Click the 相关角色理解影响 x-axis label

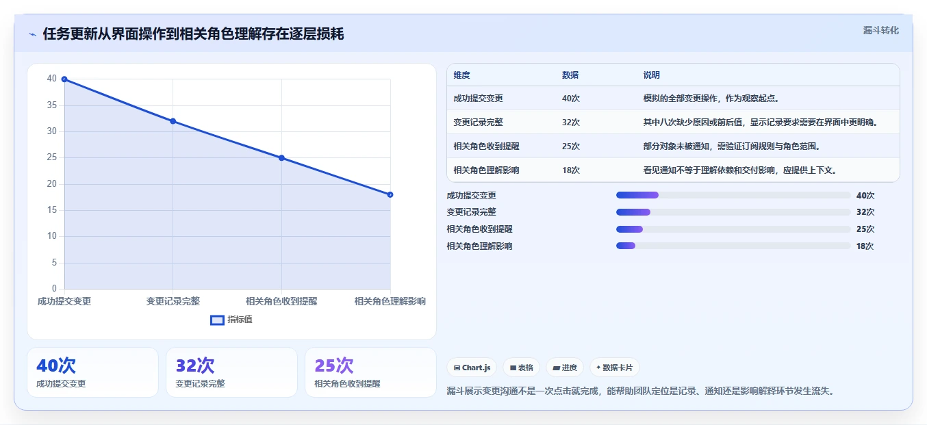(390, 301)
